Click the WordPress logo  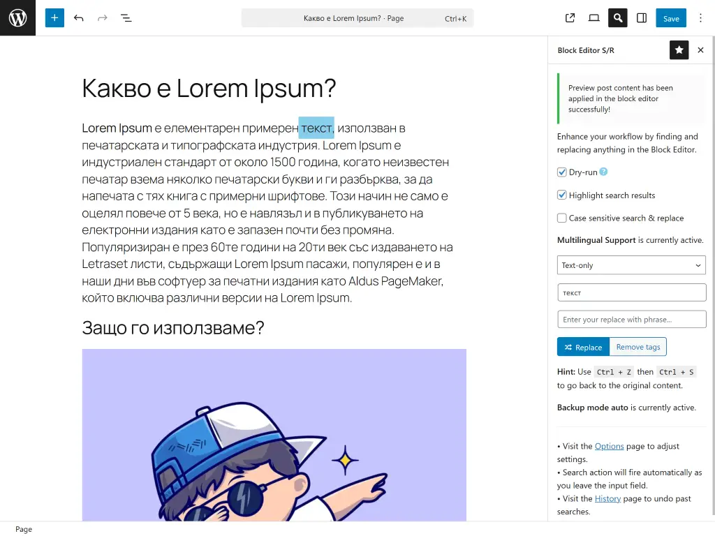click(17, 17)
